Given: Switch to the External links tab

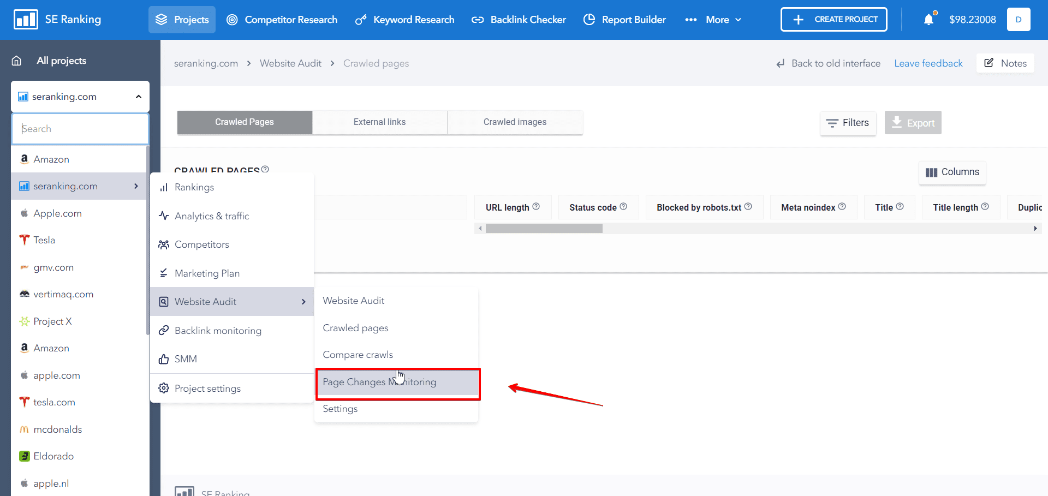Looking at the screenshot, I should pyautogui.click(x=379, y=122).
